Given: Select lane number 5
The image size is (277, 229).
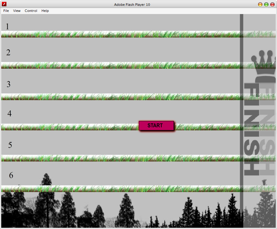Looking at the screenshot, I should click(10, 145).
